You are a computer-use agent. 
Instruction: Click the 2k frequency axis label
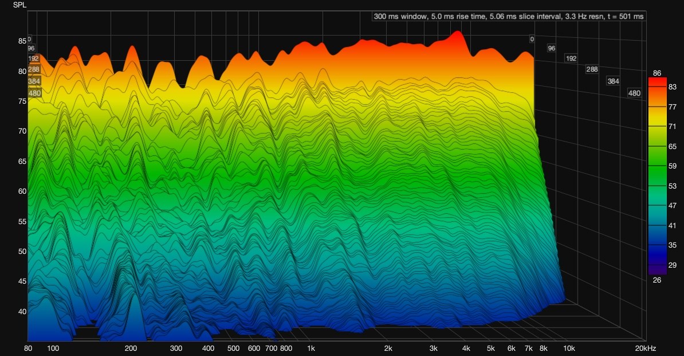pos(388,348)
